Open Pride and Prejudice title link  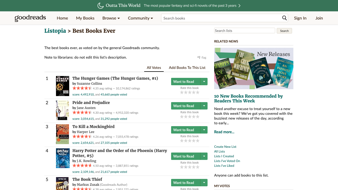pyautogui.click(x=91, y=102)
